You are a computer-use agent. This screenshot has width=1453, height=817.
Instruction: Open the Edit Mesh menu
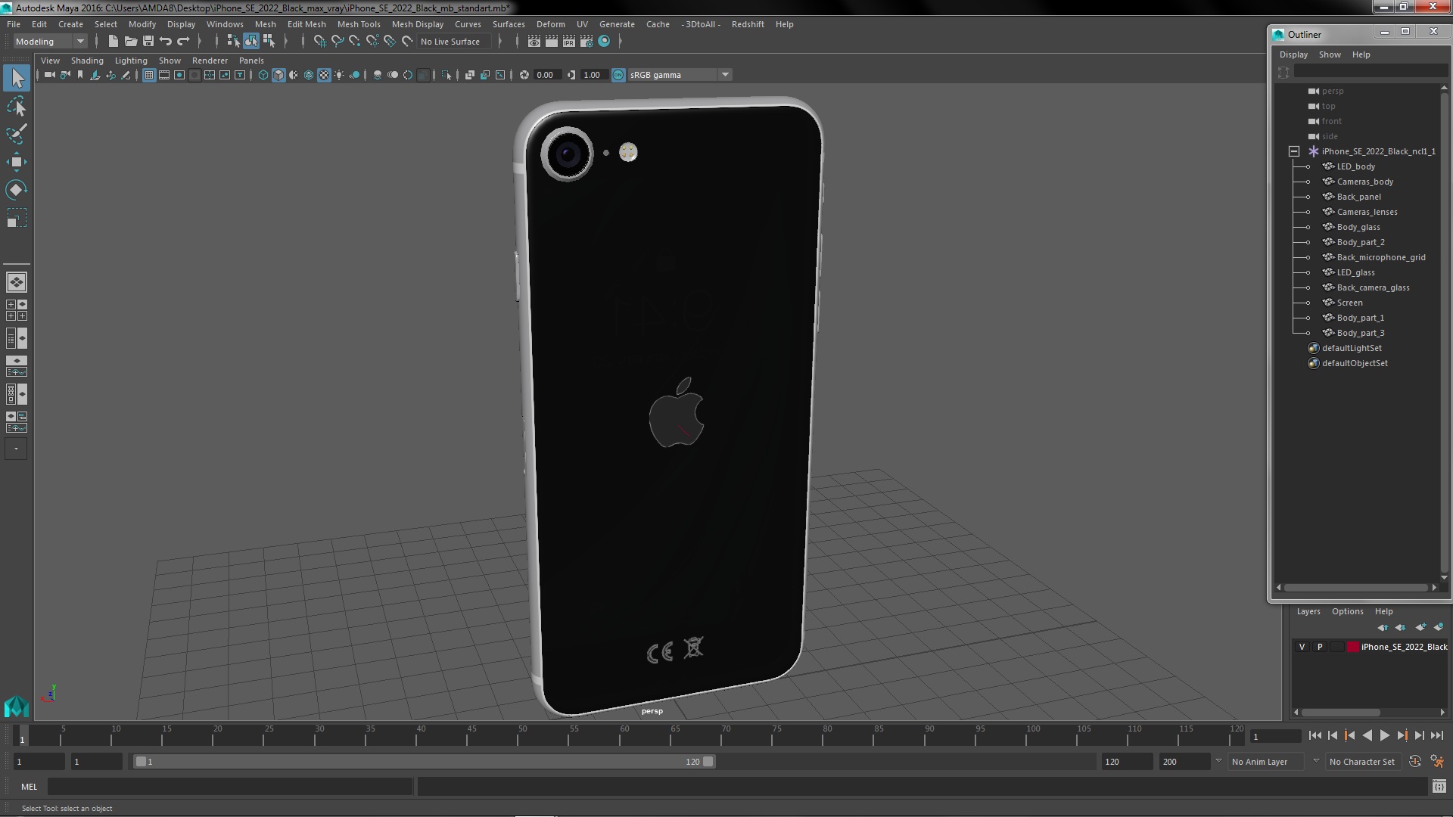click(306, 24)
